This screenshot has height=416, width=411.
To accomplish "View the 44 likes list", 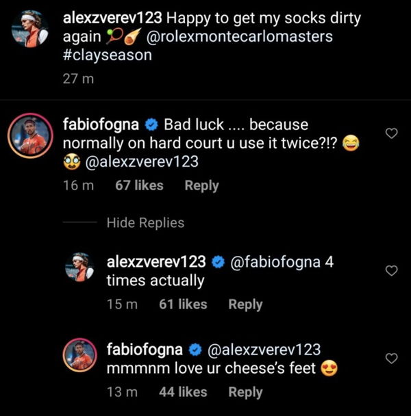I will [183, 392].
